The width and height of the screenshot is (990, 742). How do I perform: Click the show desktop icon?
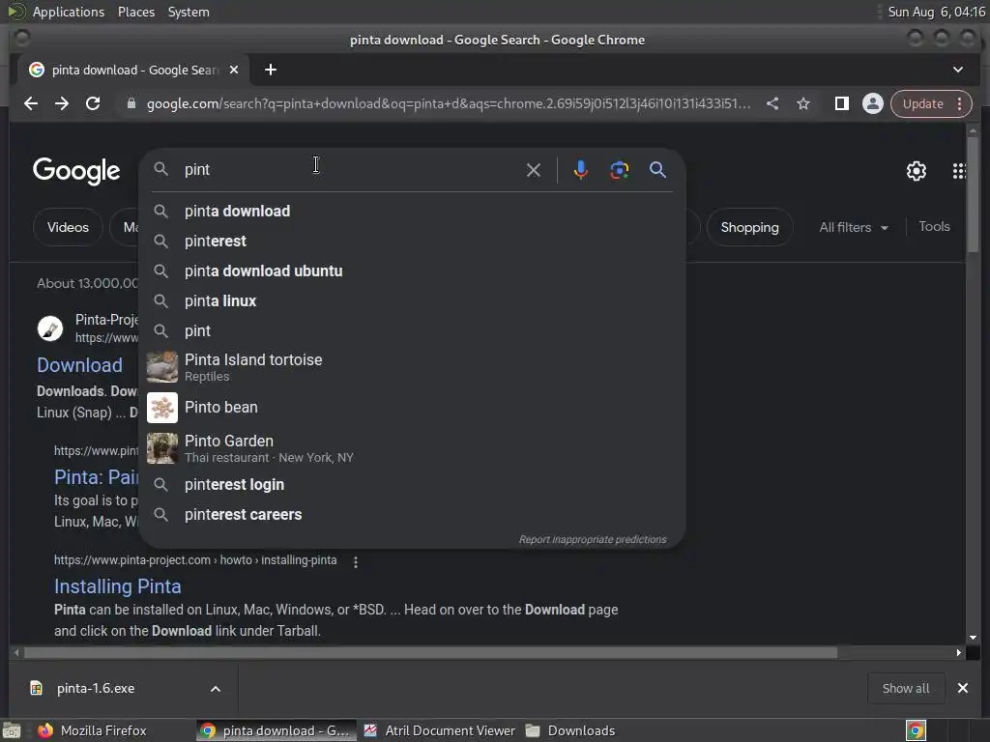click(x=12, y=731)
